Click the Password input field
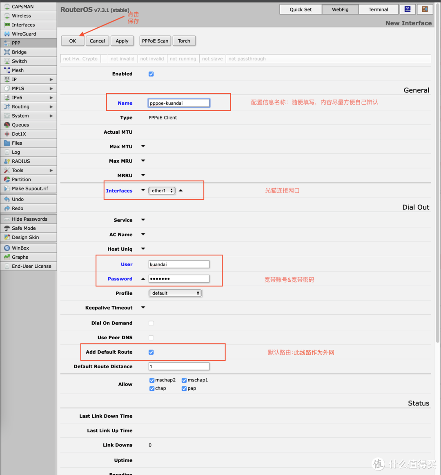Screen dimensions: 441x475 [179, 279]
